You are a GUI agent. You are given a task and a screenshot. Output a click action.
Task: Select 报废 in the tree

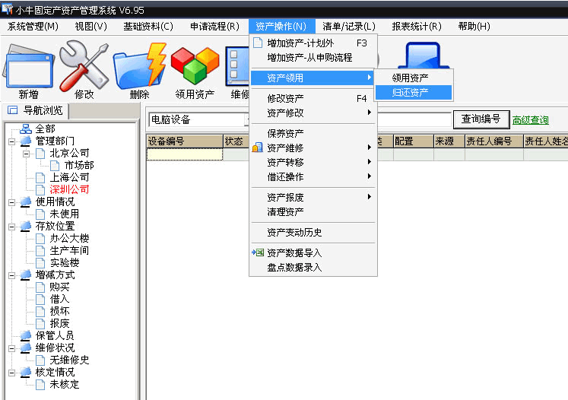click(59, 323)
